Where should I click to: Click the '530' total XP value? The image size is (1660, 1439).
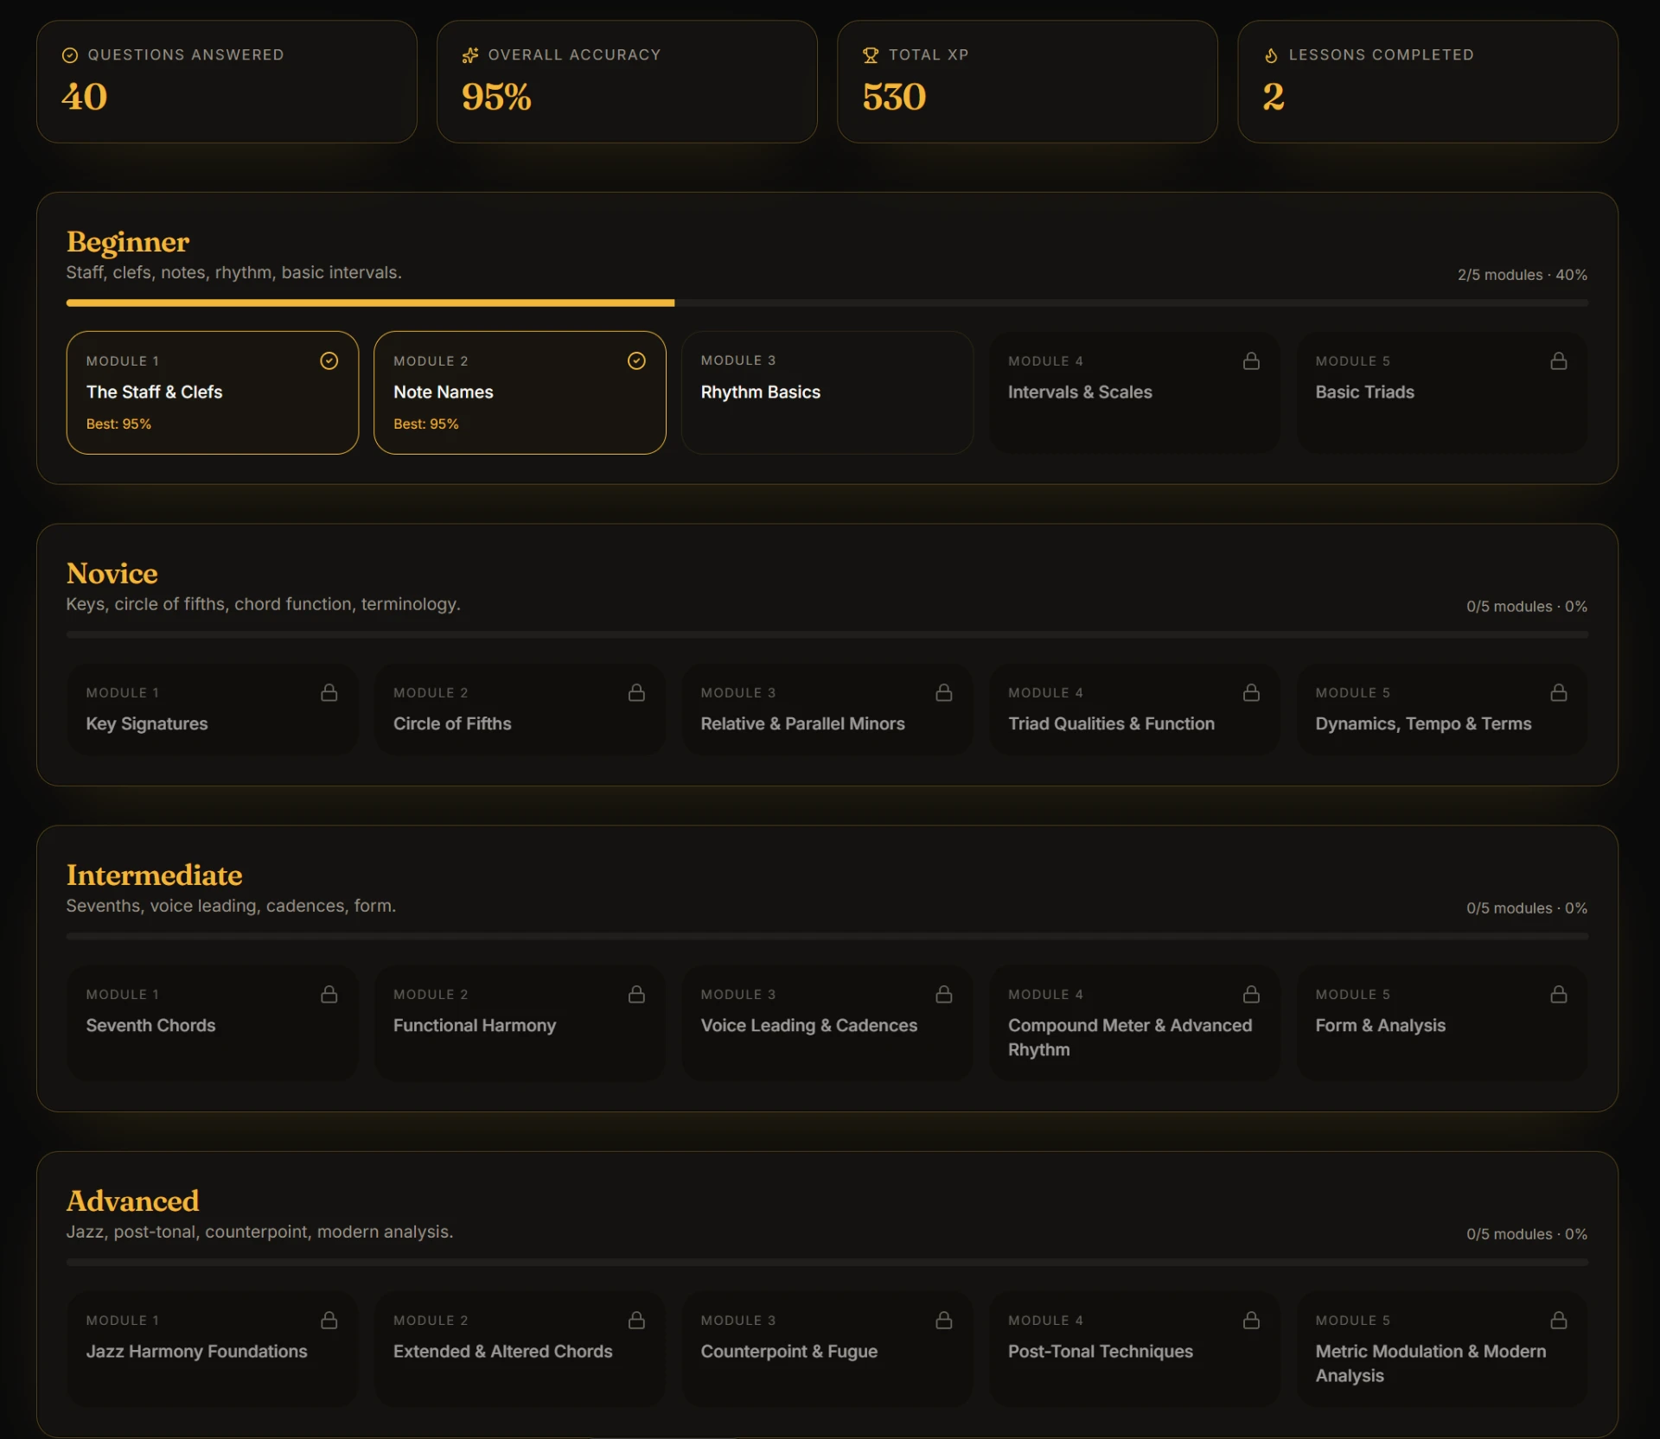coord(894,97)
